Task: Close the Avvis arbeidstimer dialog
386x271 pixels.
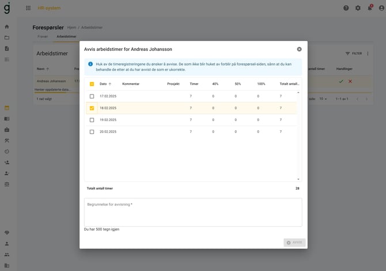Action: tap(299, 49)
